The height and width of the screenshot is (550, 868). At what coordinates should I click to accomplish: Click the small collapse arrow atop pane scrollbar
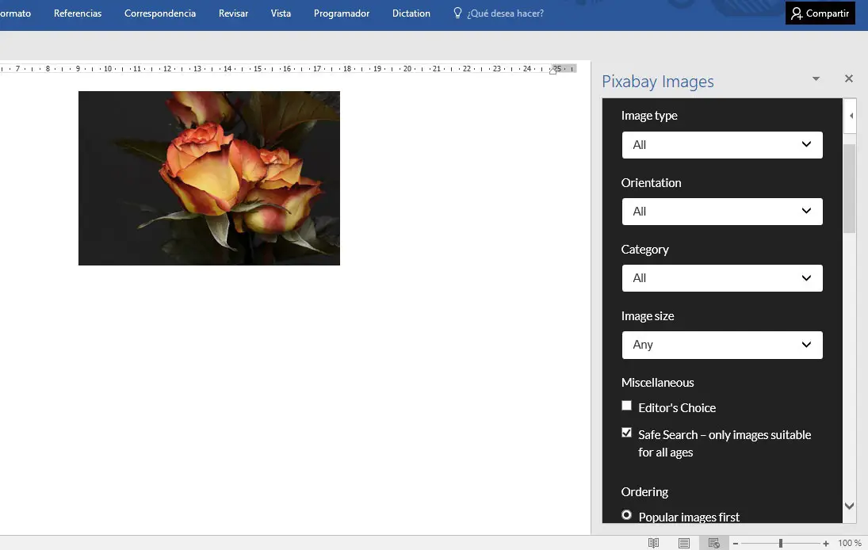(851, 116)
